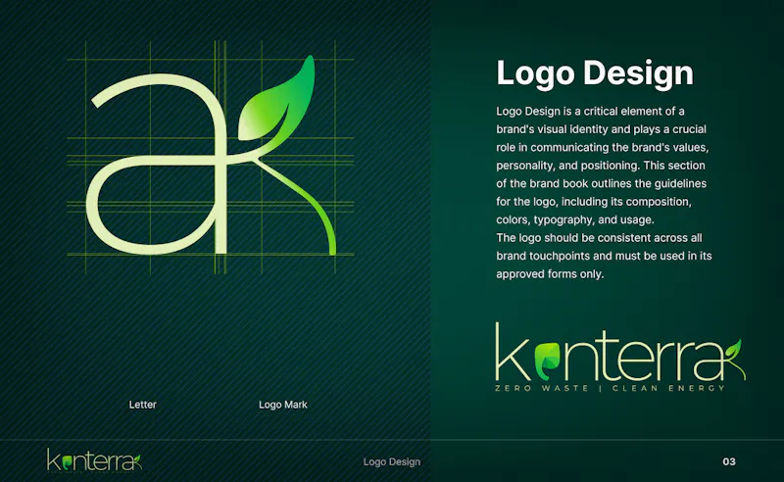Click the 'ZERO WASTE | CLEAN ENERGY' tagline
The image size is (784, 482).
610,388
